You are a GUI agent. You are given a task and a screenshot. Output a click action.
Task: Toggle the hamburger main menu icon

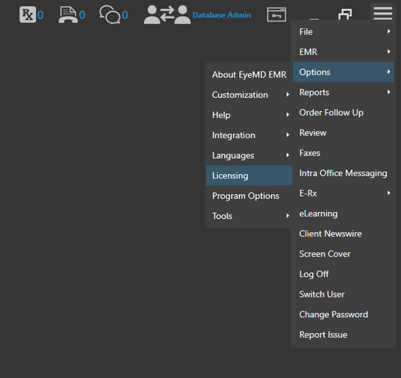(x=382, y=13)
